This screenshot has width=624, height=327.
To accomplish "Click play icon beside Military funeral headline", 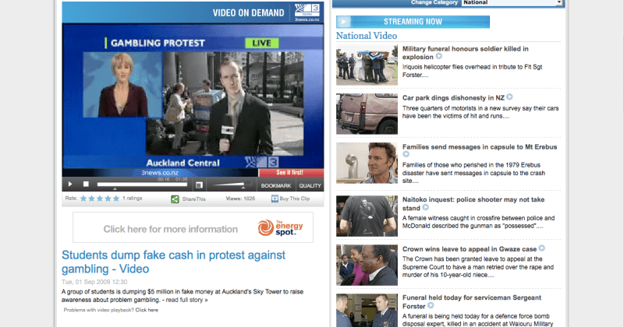I will (439, 57).
